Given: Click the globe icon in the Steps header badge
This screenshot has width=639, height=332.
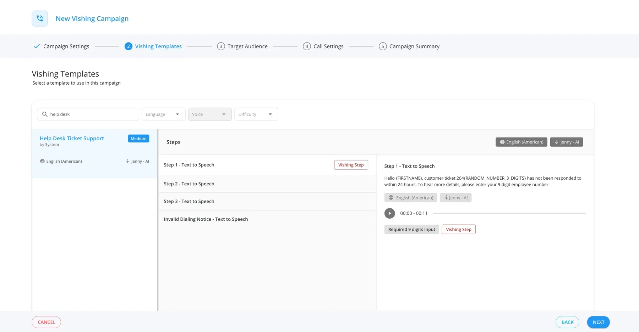Looking at the screenshot, I should (x=502, y=142).
